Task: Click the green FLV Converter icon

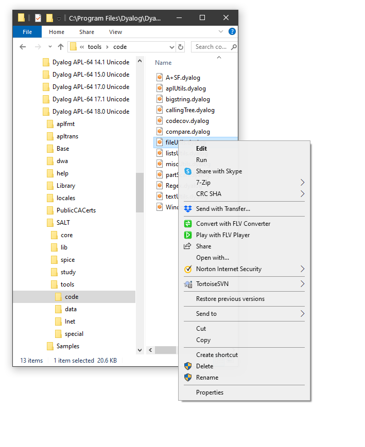Action: [188, 224]
